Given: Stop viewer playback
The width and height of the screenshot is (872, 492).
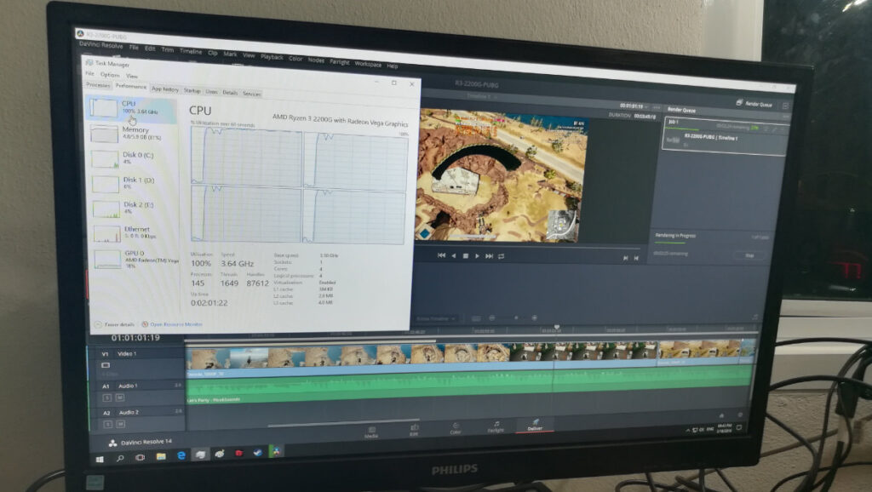Looking at the screenshot, I should (x=466, y=255).
